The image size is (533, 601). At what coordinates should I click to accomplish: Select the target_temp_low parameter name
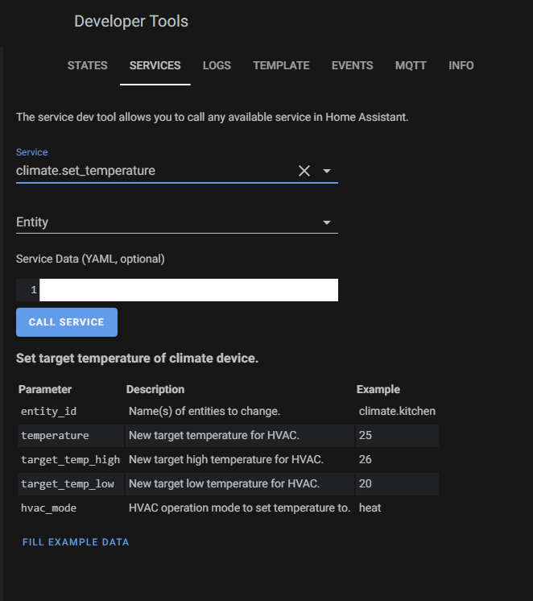68,484
